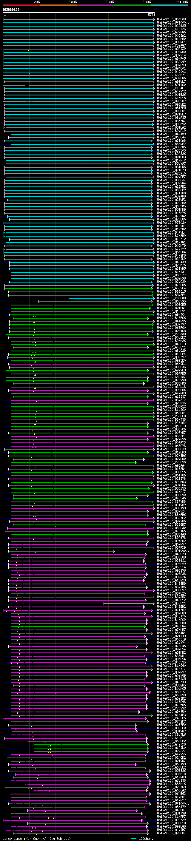Screen dimensions: 191x841
Task: Click the red 20% identity legend segment
Action: pyautogui.click(x=21, y=6)
